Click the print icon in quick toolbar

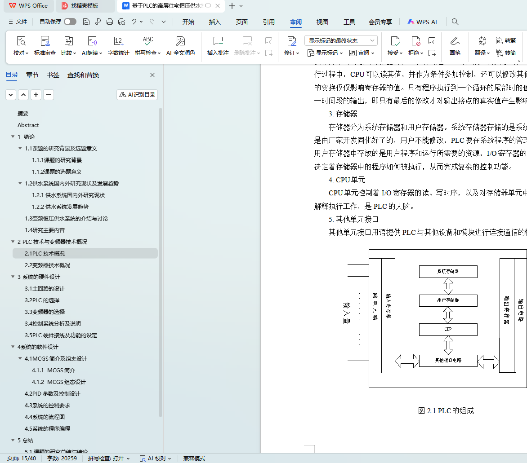click(110, 22)
